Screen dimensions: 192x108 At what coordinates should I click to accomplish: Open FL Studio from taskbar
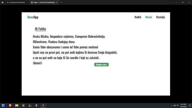pyautogui.click(x=37, y=105)
